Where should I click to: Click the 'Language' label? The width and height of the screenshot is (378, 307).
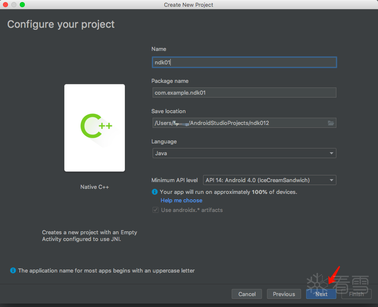click(x=164, y=142)
